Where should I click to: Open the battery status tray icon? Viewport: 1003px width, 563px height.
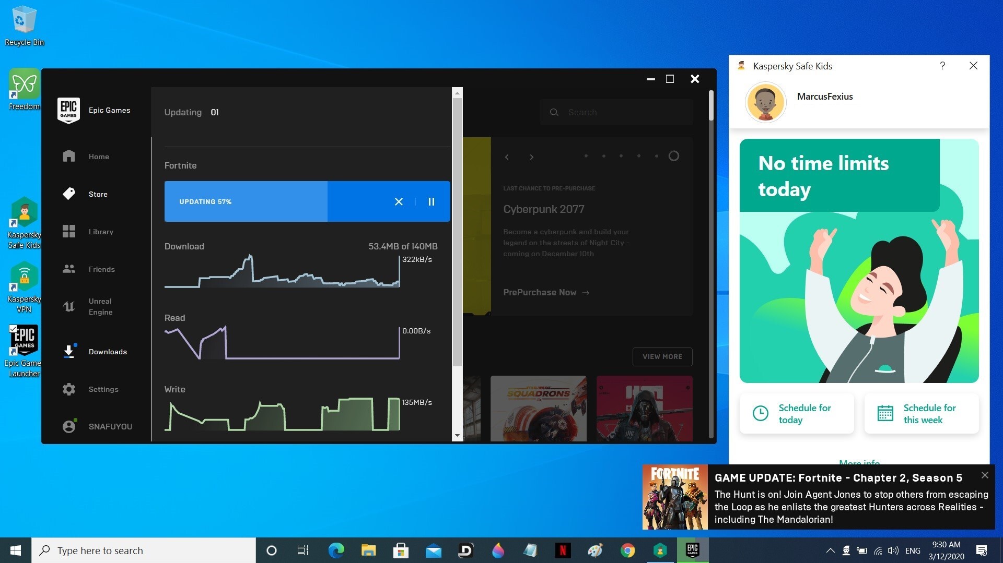[862, 550]
